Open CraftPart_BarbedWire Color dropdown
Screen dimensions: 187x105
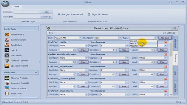tap(166, 70)
